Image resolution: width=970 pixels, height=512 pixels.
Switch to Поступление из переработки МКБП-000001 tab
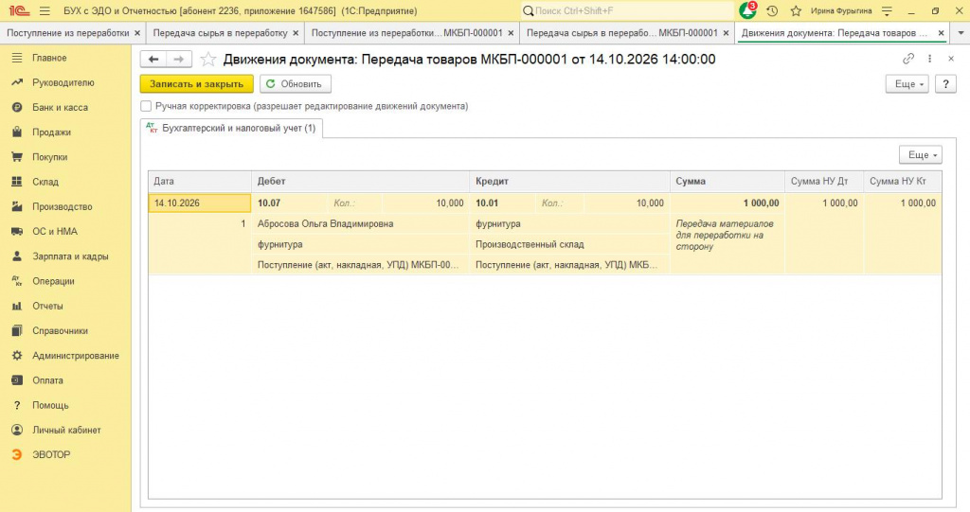point(406,33)
